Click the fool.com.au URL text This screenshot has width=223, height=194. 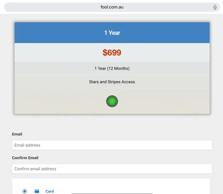click(x=112, y=7)
